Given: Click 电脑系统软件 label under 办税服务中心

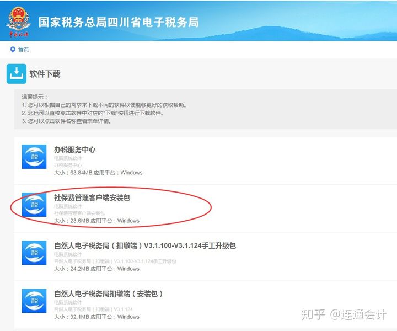Looking at the screenshot, I should (x=68, y=158).
